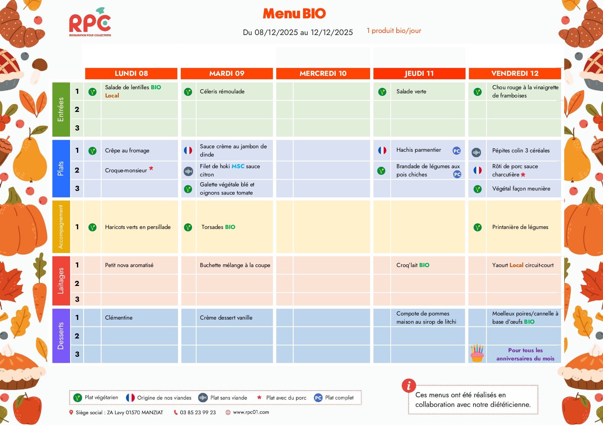
Task: Click the red asterisk beside Croque-monsieur
Action: pos(151,169)
